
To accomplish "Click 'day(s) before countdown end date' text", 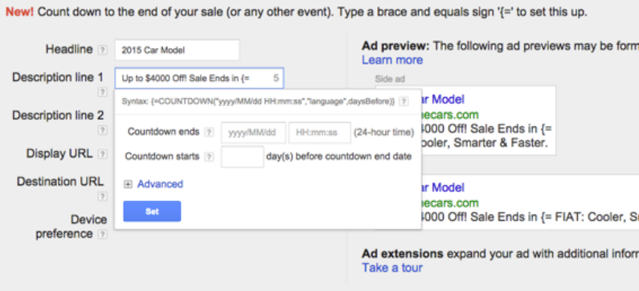I will [338, 157].
